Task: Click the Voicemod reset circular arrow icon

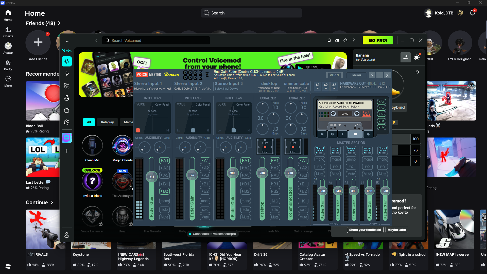Action: coord(417,72)
